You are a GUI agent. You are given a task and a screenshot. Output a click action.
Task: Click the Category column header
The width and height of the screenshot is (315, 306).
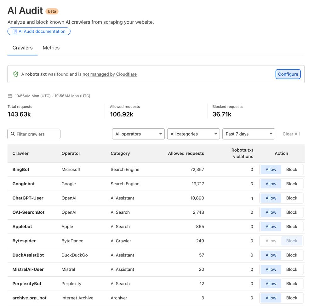pyautogui.click(x=120, y=153)
